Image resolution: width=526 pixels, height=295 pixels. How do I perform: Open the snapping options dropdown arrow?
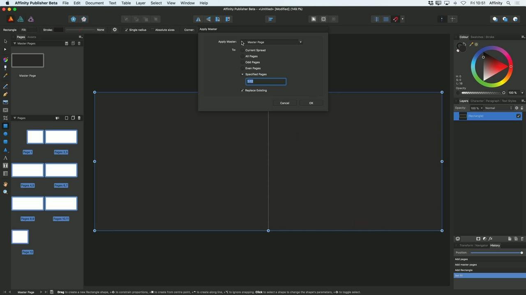402,19
